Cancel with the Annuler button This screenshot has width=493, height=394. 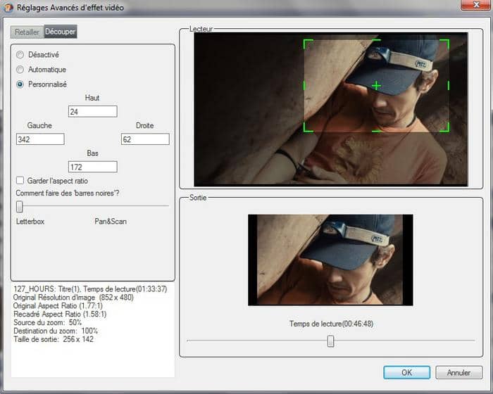(458, 373)
